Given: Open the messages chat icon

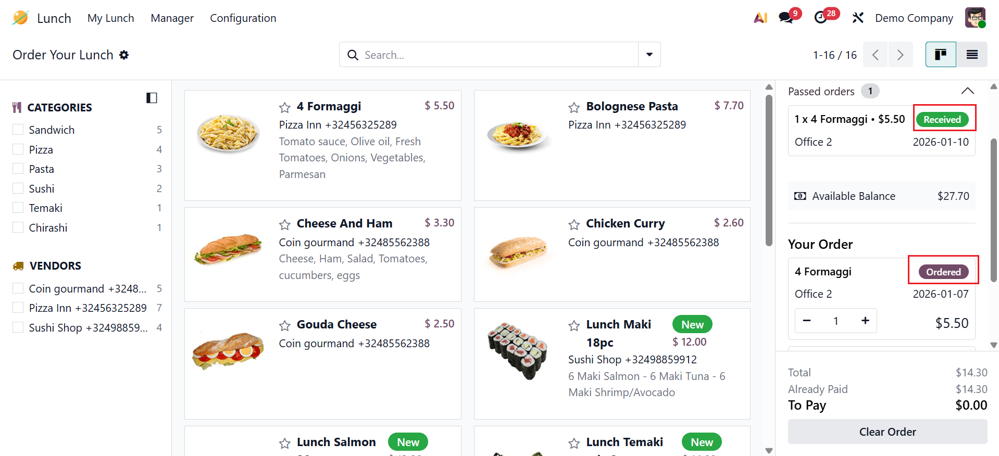Looking at the screenshot, I should tap(785, 18).
